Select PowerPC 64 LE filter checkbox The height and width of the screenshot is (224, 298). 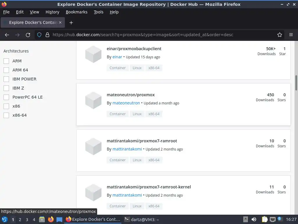pyautogui.click(x=6, y=97)
